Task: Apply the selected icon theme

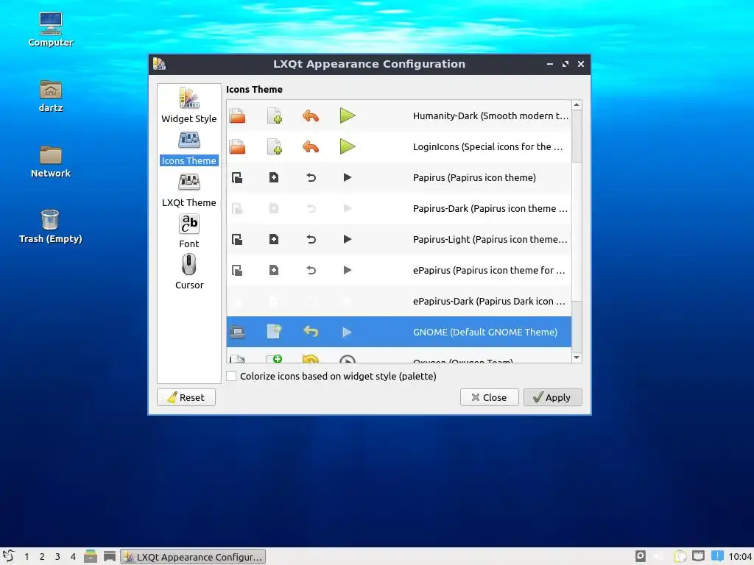Action: pyautogui.click(x=552, y=397)
